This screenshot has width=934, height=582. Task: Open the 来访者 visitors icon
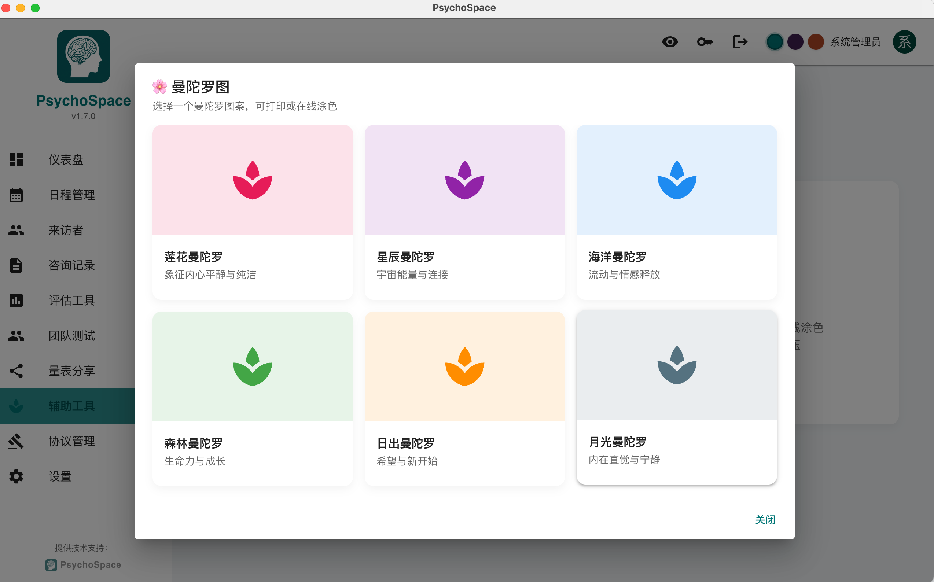click(16, 230)
